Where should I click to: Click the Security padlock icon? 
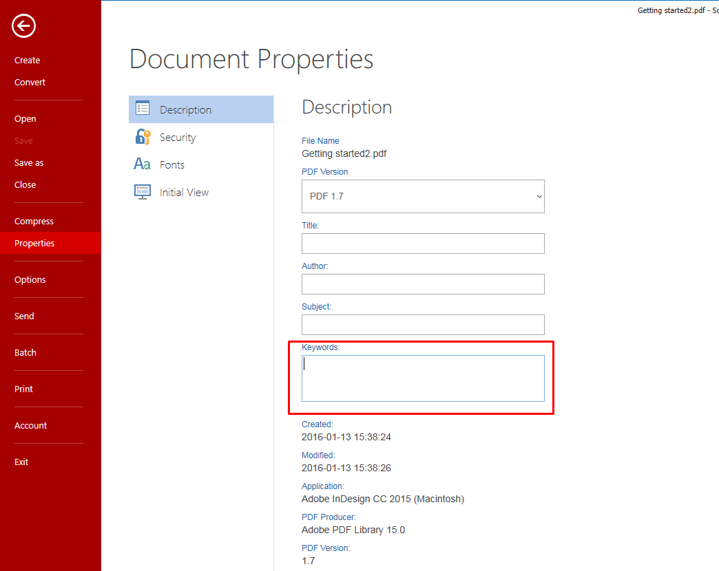[x=142, y=137]
